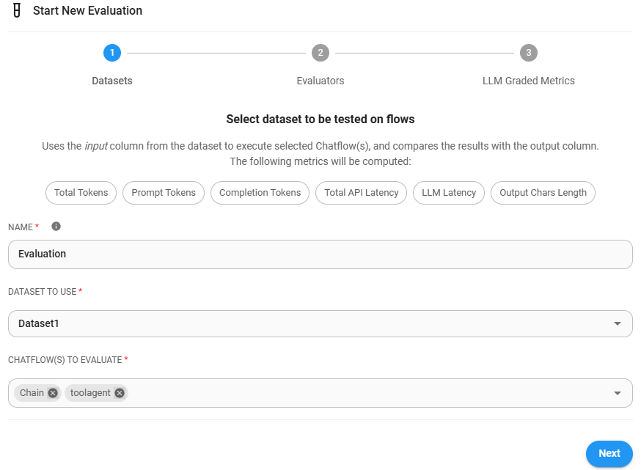Click the Evaluators step label
The image size is (641, 470).
(x=320, y=81)
